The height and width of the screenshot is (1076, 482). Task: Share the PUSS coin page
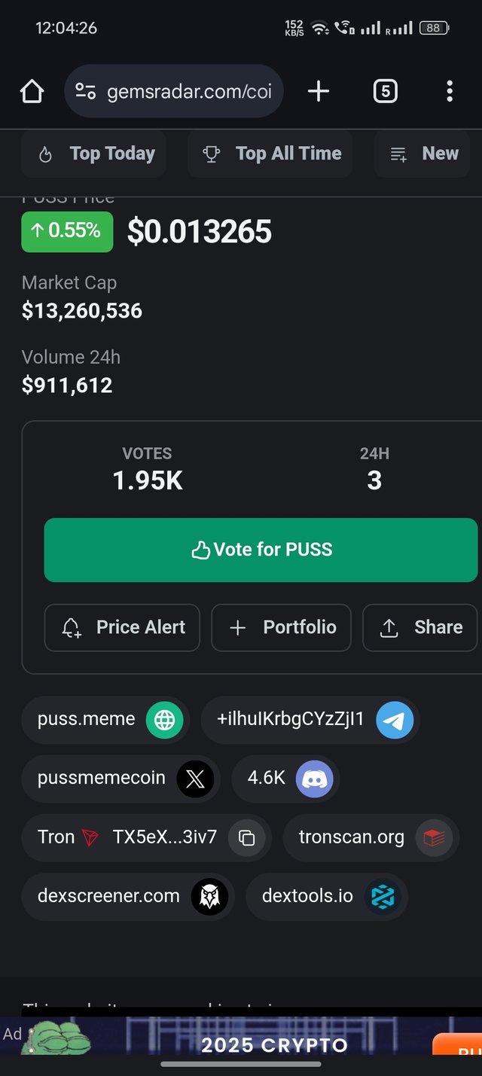420,627
